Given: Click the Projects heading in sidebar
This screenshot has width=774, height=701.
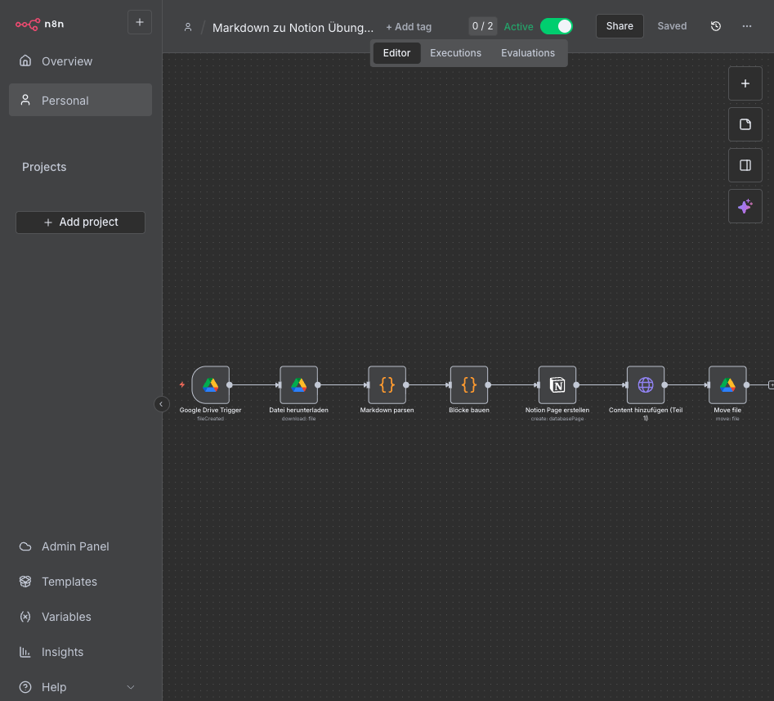Looking at the screenshot, I should [44, 167].
